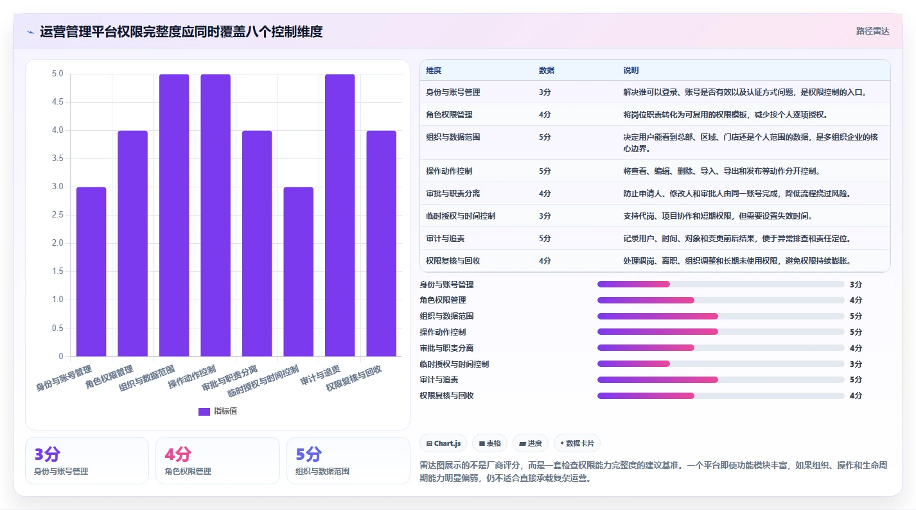
Task: Click the 身份与账号管理 x-axis label
Action: point(64,378)
